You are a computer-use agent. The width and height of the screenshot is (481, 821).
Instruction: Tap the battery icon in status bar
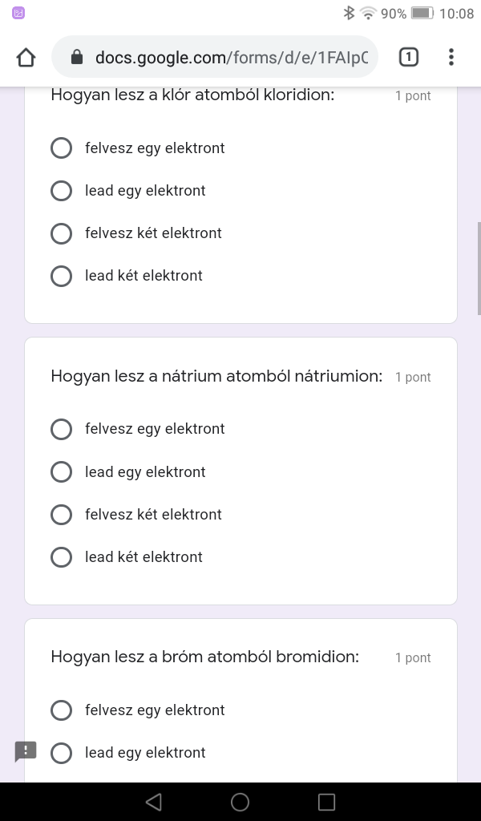click(422, 13)
